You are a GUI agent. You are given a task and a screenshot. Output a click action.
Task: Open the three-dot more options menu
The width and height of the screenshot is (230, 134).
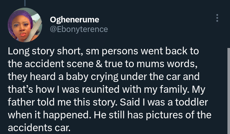tap(217, 18)
